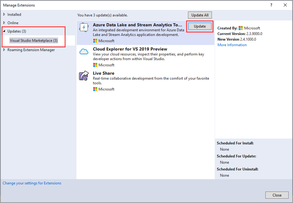Click the Azure Data Lake lightning bolt icon
The image size is (293, 203).
tap(84, 27)
